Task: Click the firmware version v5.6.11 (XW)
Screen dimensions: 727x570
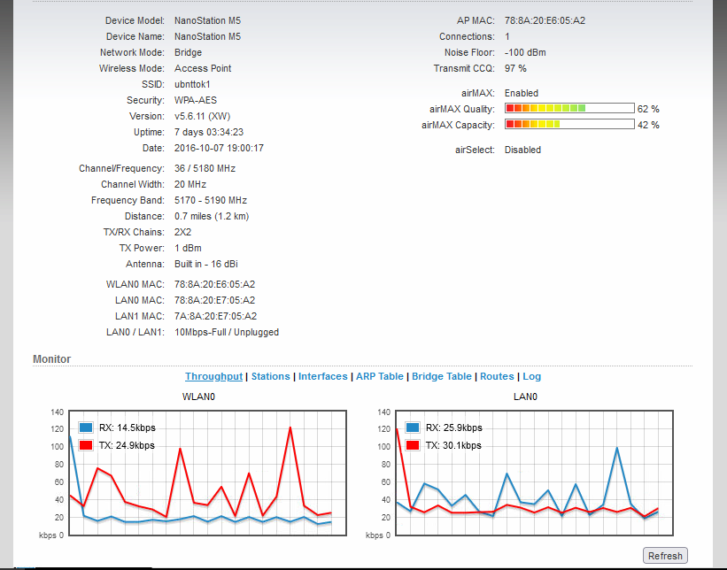Action: [202, 116]
